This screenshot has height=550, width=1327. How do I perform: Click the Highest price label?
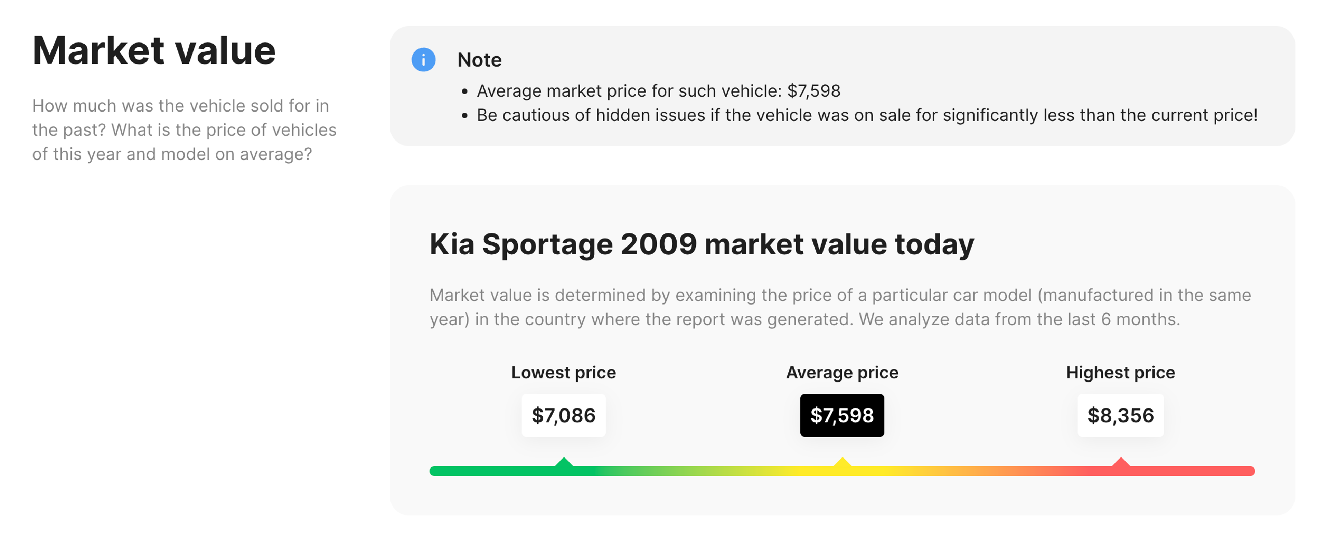(x=1120, y=372)
